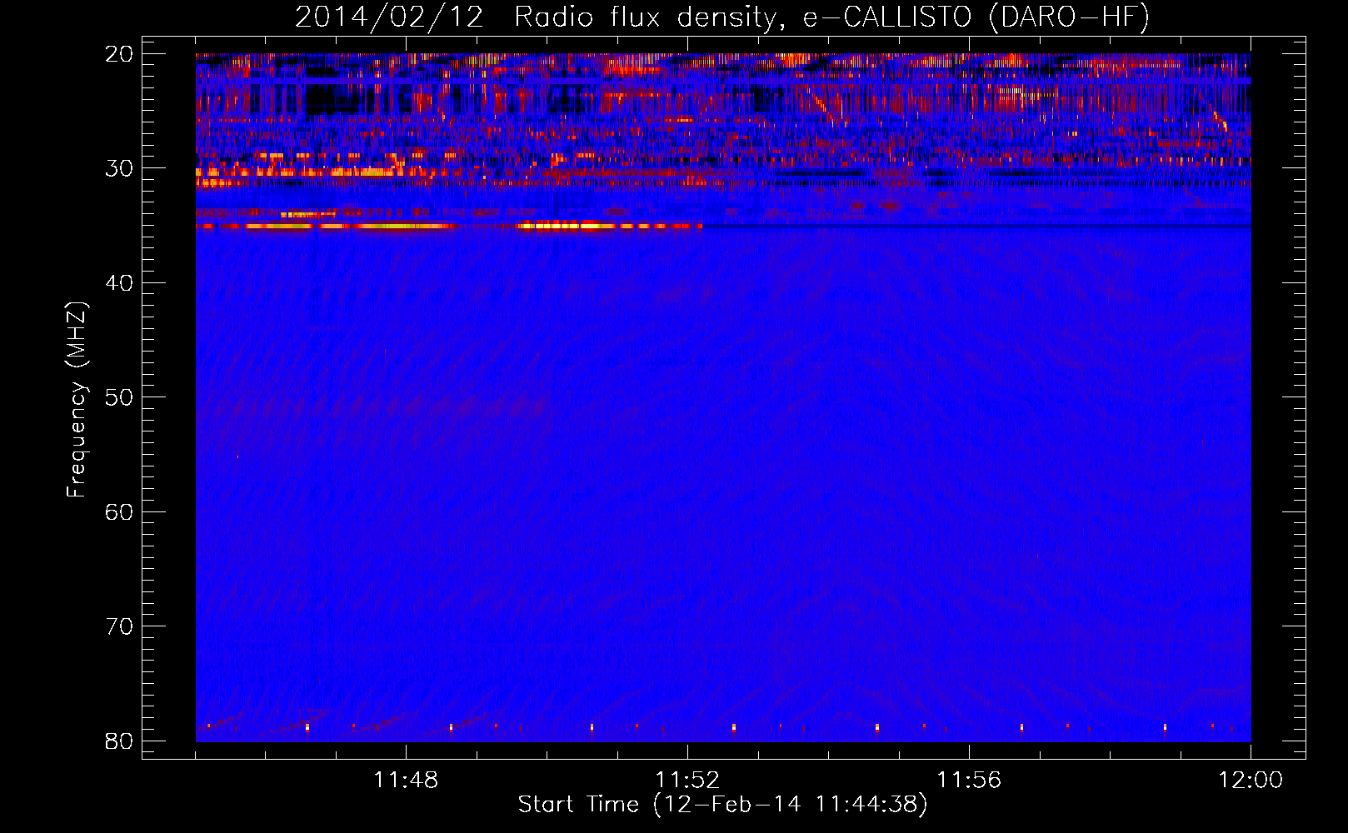Click the 40 MHz frequency tick label
The height and width of the screenshot is (833, 1348).
[x=118, y=283]
